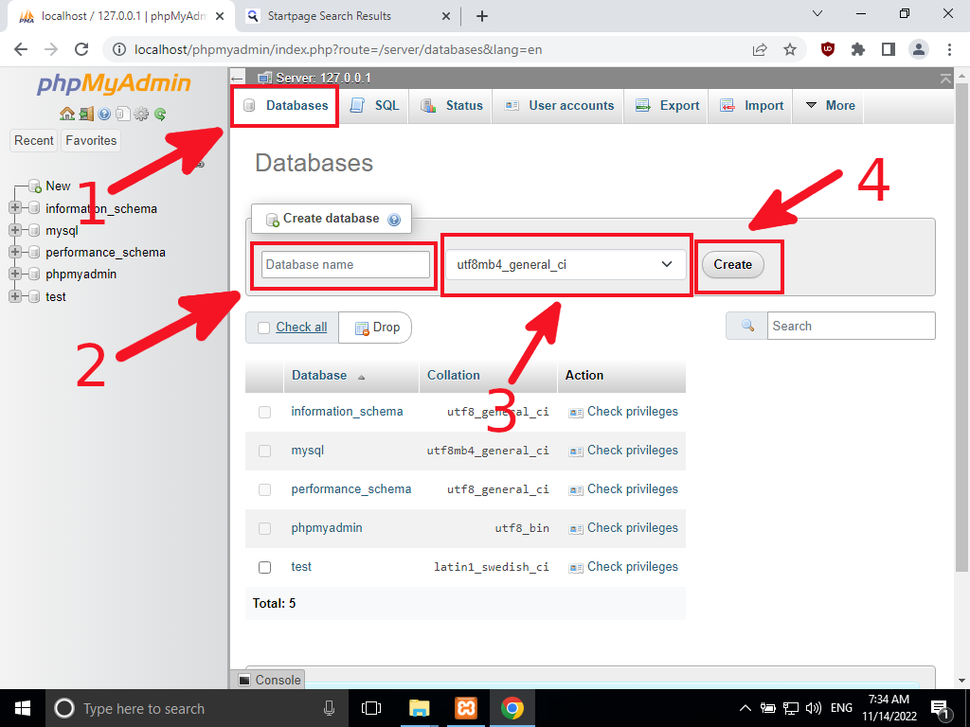
Task: Tick the mysql database row checkbox
Action: click(264, 450)
